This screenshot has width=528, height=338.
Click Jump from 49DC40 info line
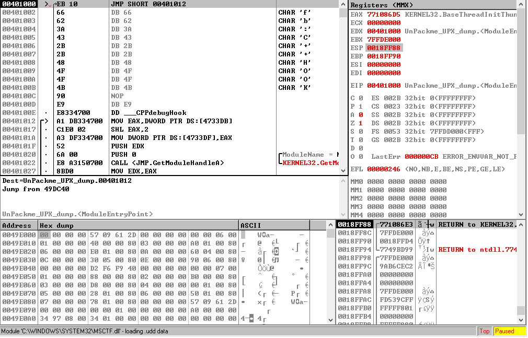[x=36, y=189]
